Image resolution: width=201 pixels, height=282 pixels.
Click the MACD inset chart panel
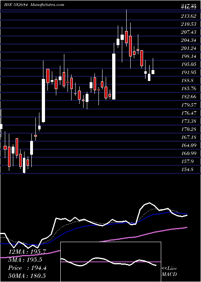pyautogui.click(x=111, y=262)
